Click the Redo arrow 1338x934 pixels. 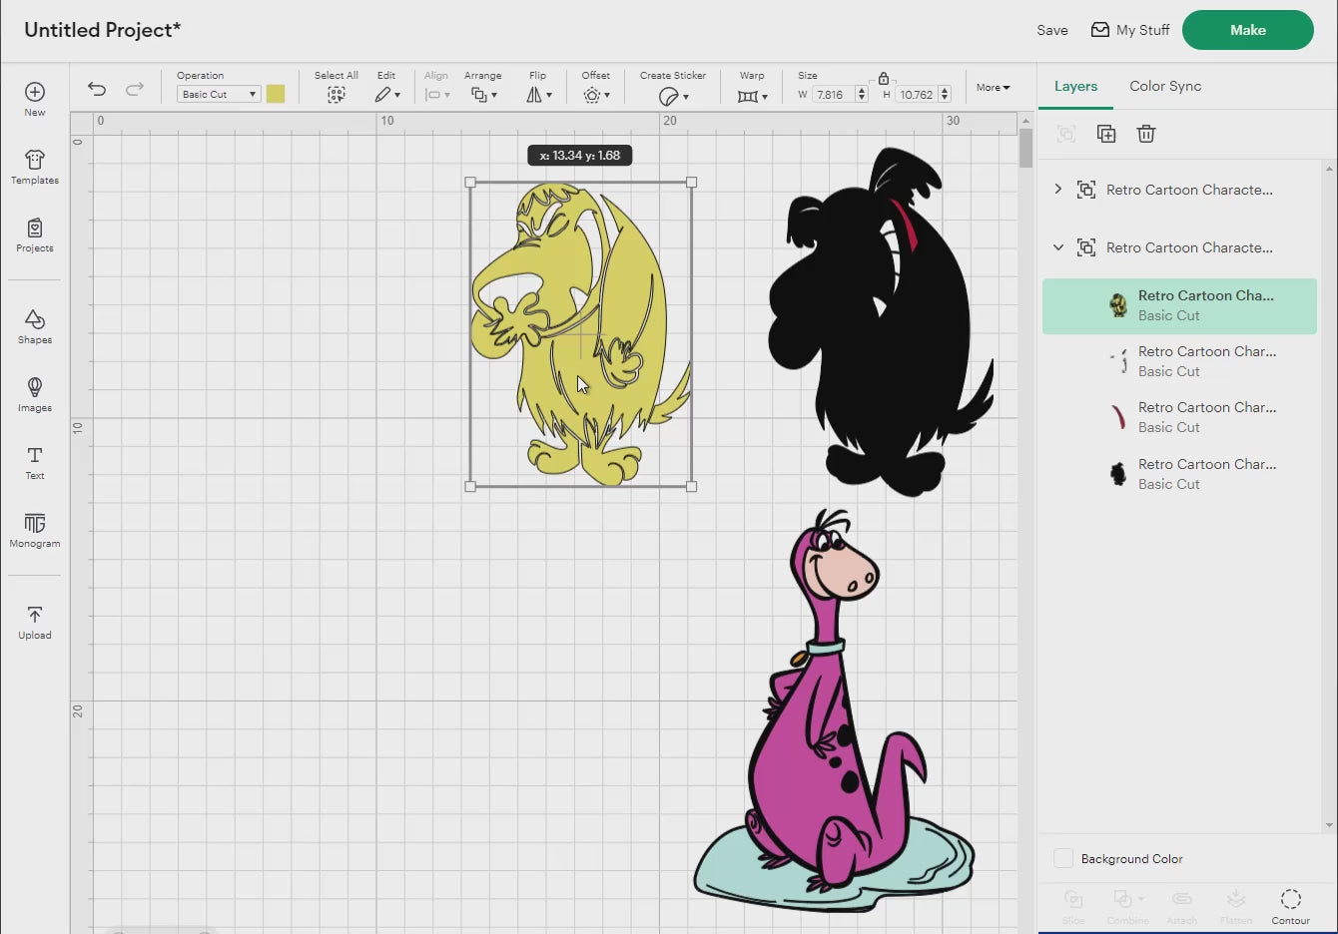(135, 89)
